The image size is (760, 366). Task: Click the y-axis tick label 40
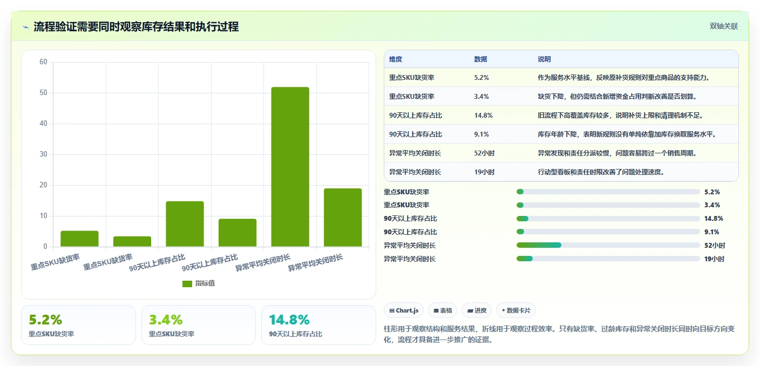(43, 124)
